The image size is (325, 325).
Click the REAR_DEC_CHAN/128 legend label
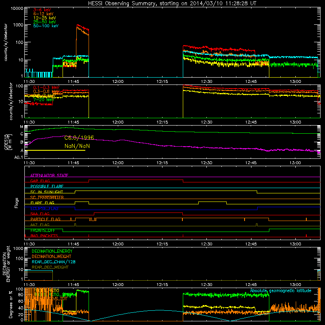[x=54, y=262]
